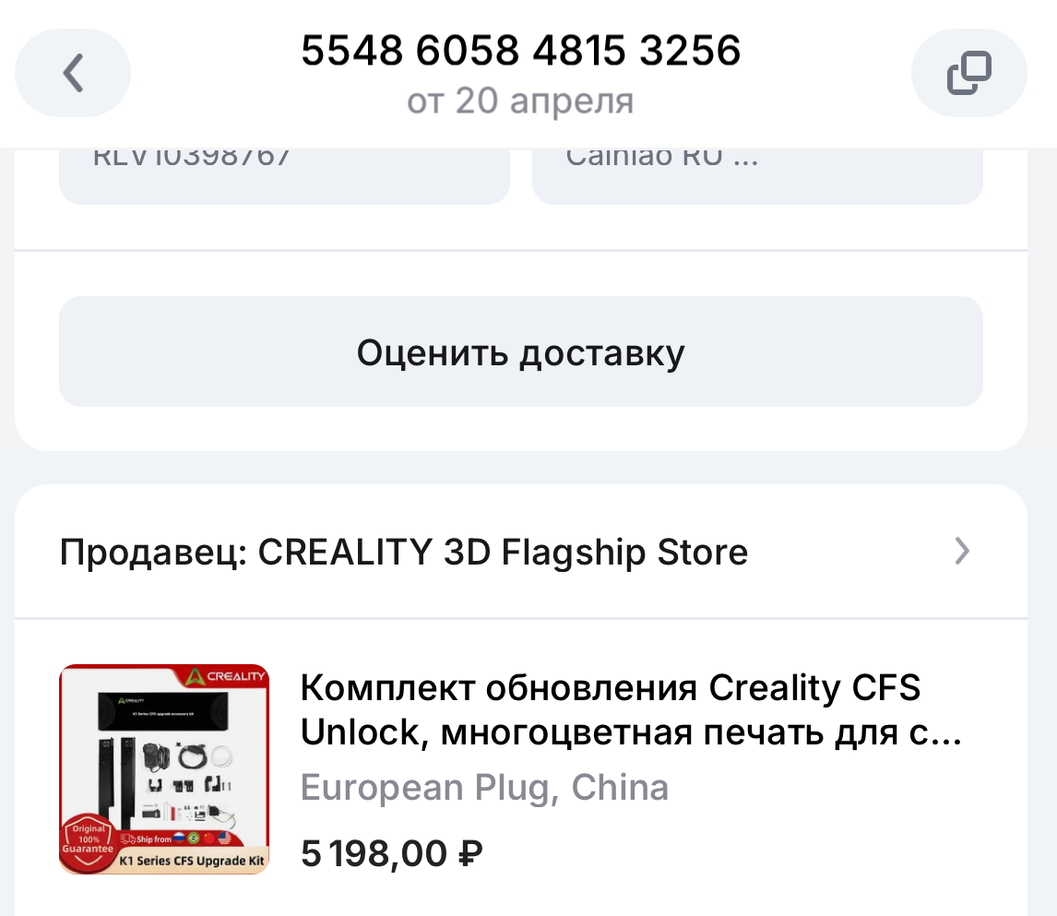Open product title 'Комплект обновления Creality CFS'

611,688
